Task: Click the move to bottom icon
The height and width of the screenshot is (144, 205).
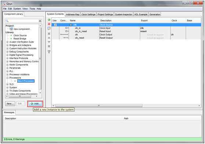Action: click(49, 46)
